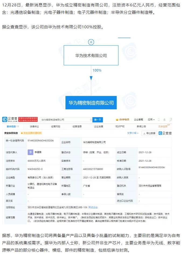
Task: Open the 历史信息 VIP tab
Action: [164, 126]
